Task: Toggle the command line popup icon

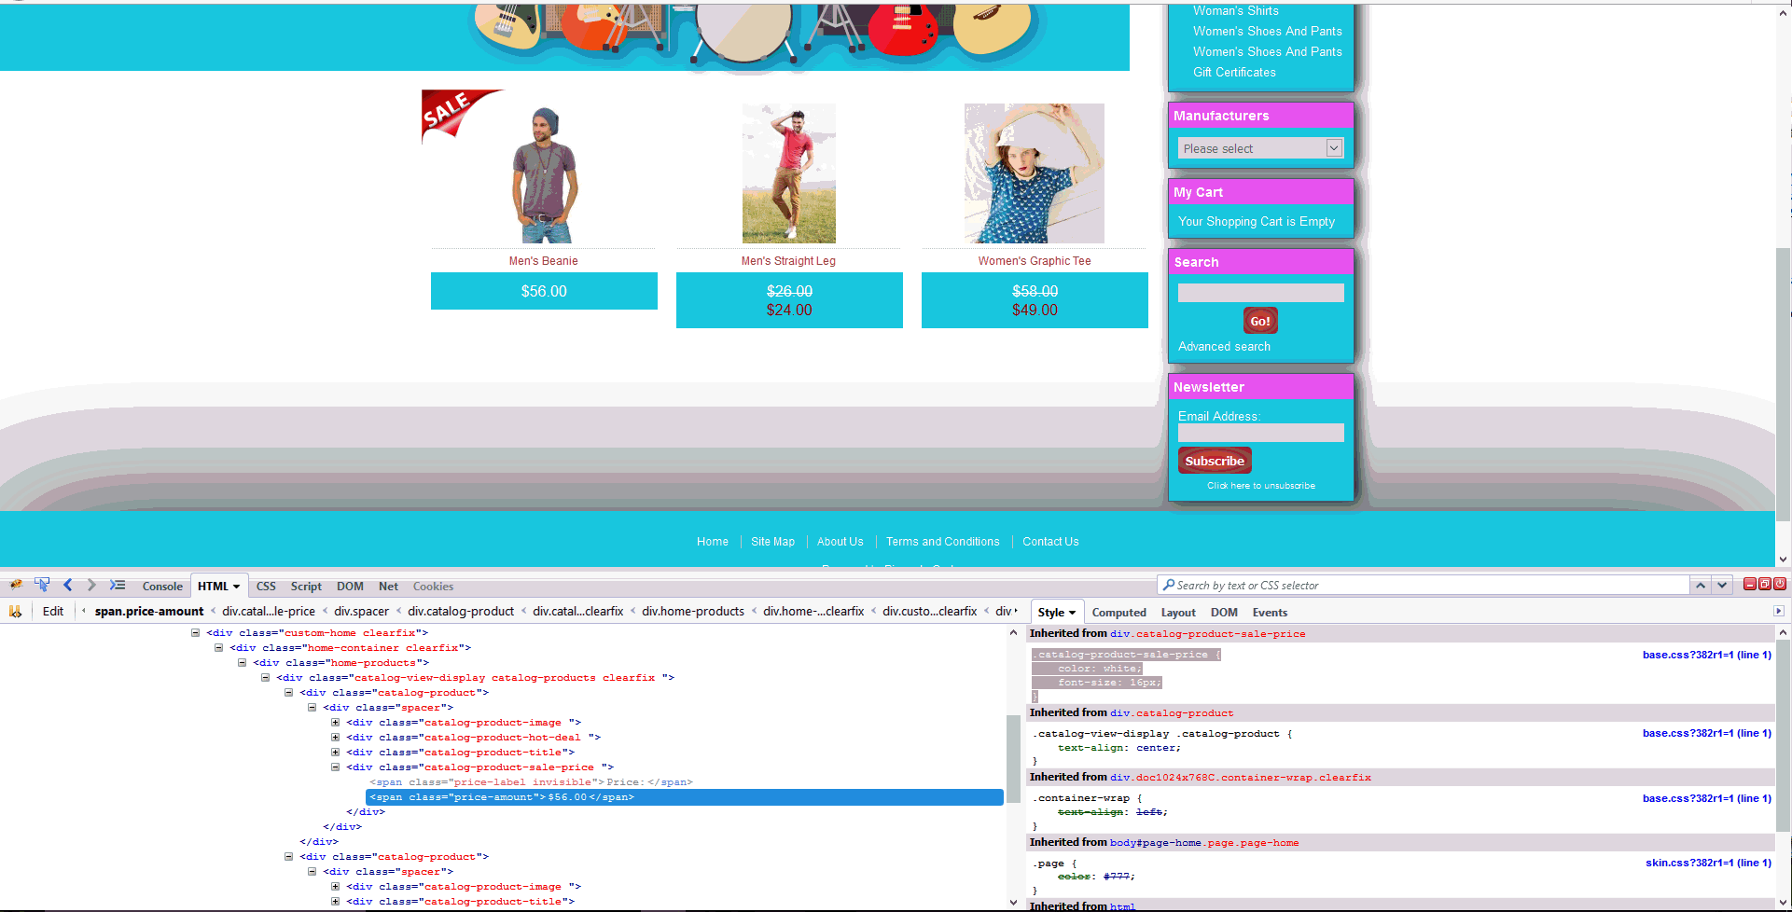Action: pyautogui.click(x=118, y=586)
